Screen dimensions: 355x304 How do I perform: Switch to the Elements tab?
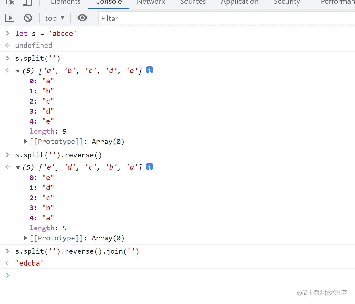[x=66, y=2]
